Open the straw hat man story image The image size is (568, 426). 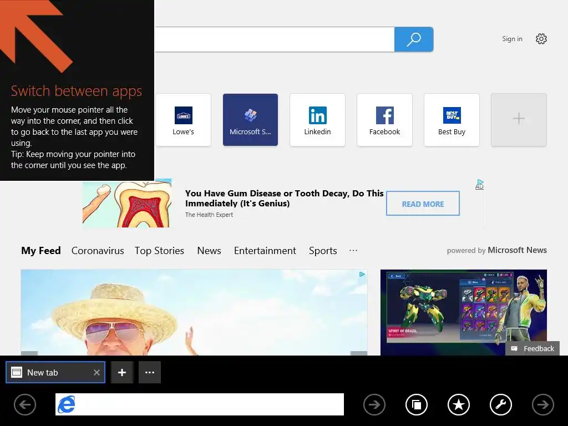(194, 312)
